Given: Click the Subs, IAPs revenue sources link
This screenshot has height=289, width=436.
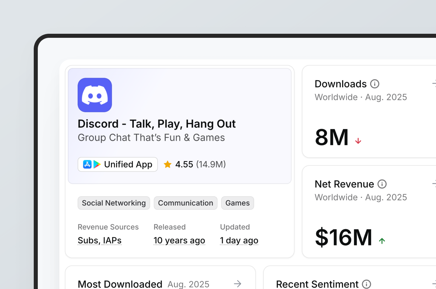Looking at the screenshot, I should click(100, 240).
